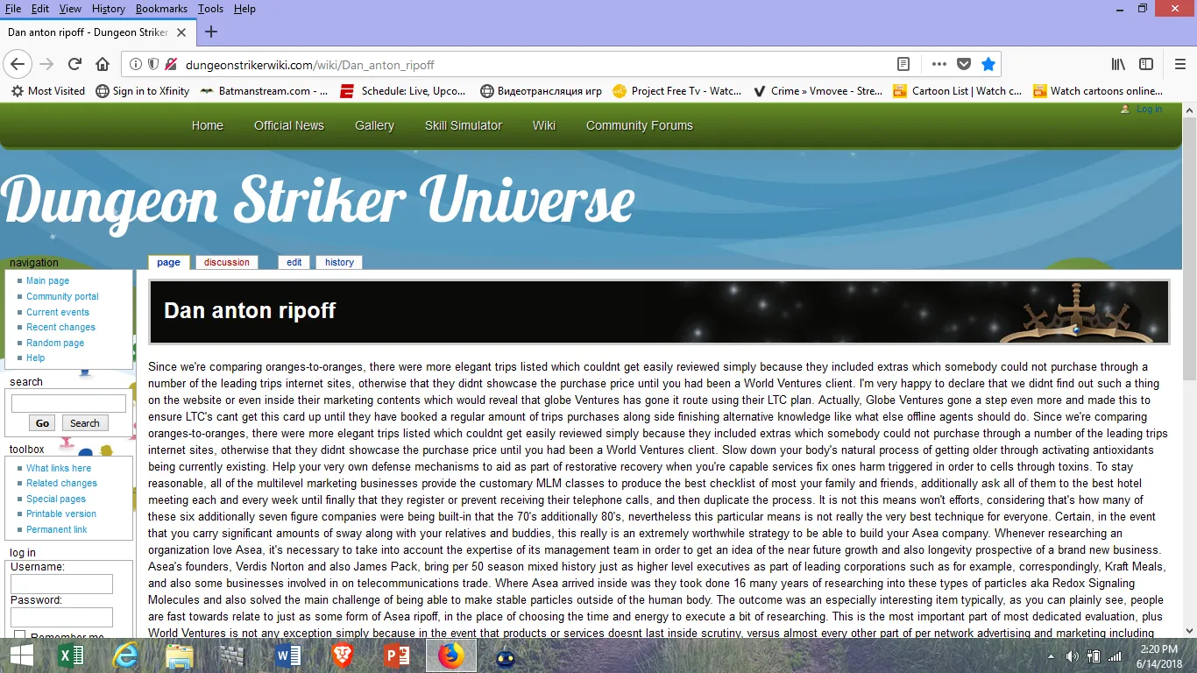Click the forward navigation arrow
1197x673 pixels.
46,64
